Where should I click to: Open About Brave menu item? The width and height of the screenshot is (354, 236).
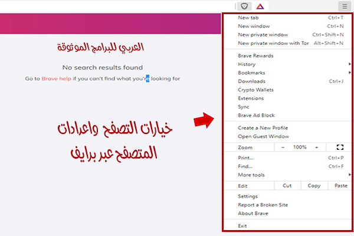pos(288,214)
